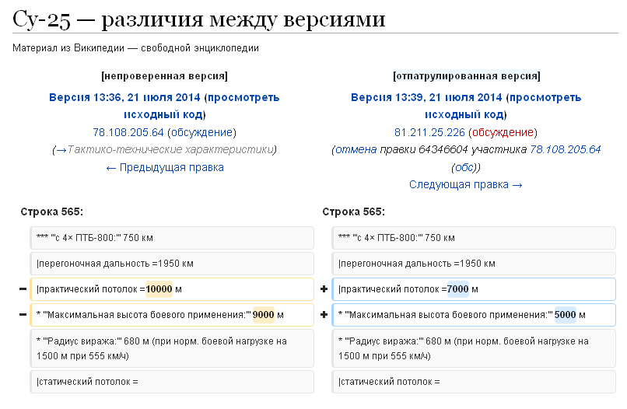
Task: Open the 78.108.205.64 link in the right edit summary
Action: (566, 150)
